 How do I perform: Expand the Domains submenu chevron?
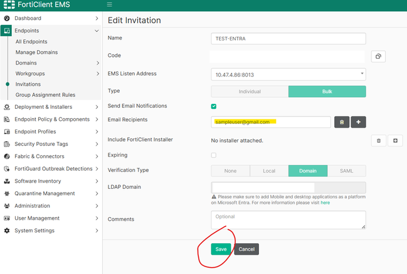pyautogui.click(x=98, y=63)
